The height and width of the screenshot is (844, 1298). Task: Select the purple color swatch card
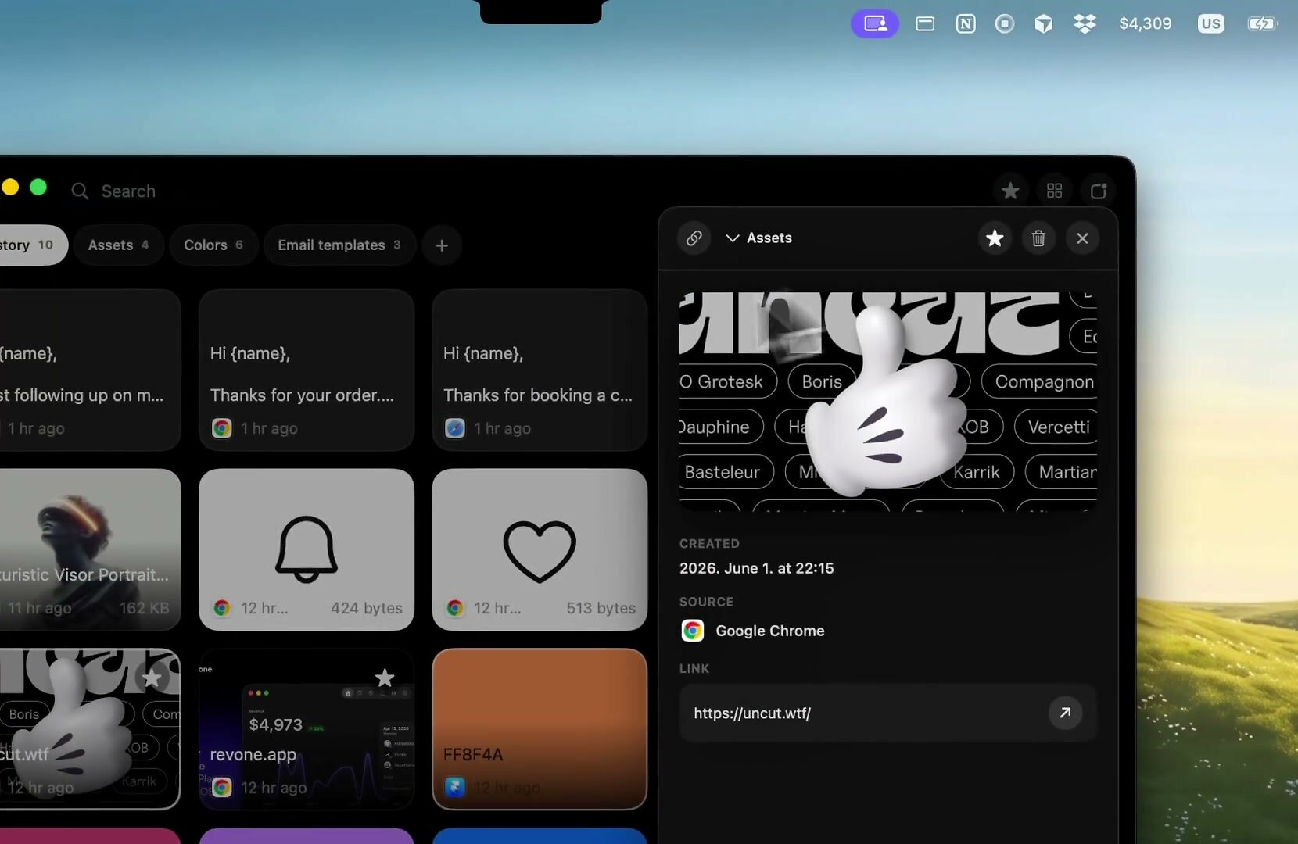click(x=307, y=836)
